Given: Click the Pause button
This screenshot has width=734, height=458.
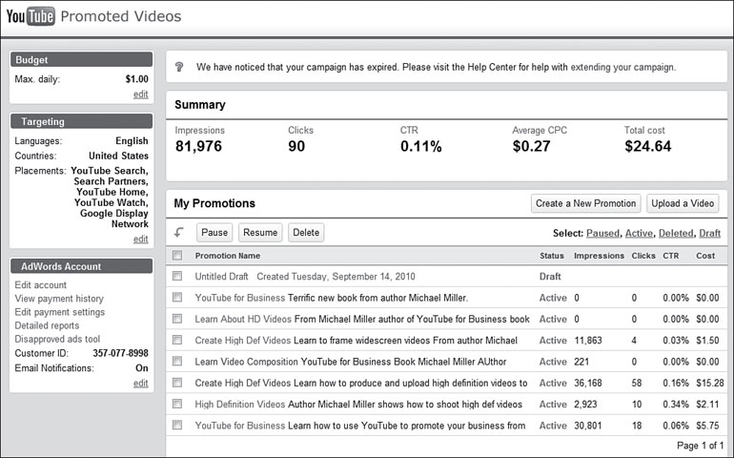Looking at the screenshot, I should [214, 233].
